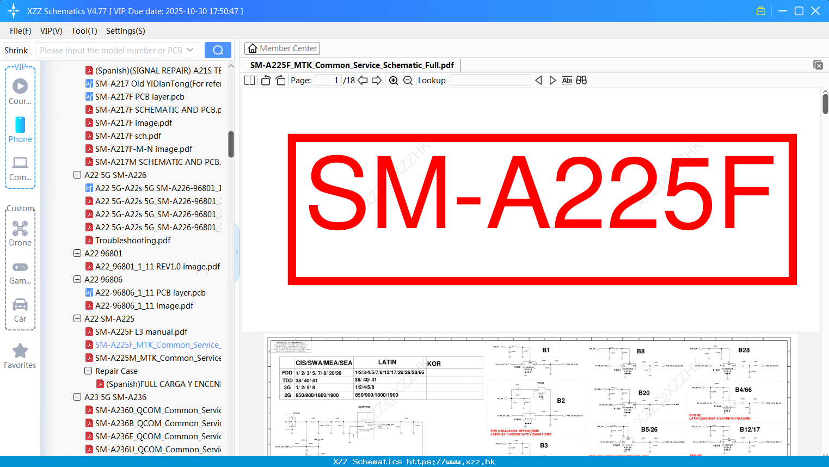Open Favorites from the sidebar

20,356
